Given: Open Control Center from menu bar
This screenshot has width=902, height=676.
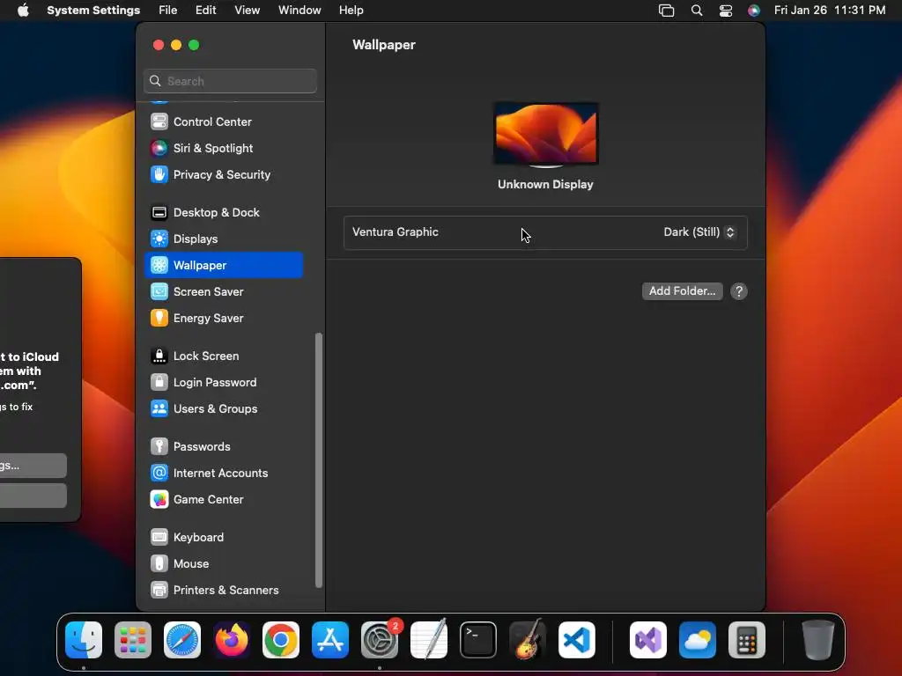Looking at the screenshot, I should pos(726,11).
